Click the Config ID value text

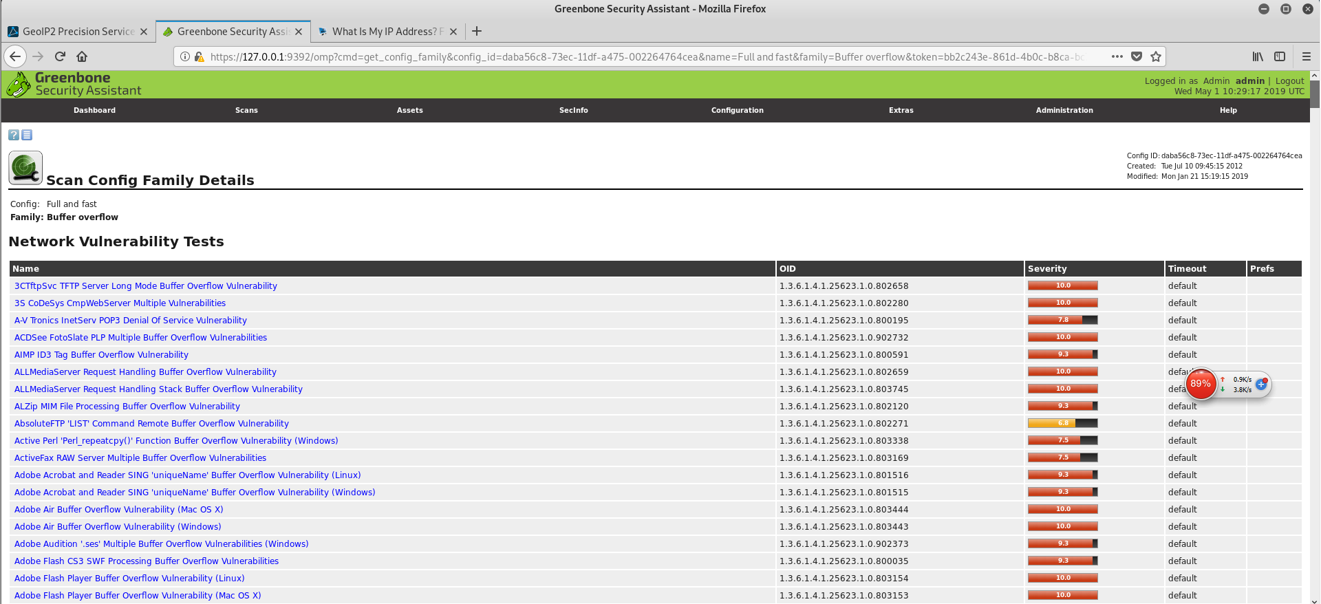click(x=1232, y=155)
